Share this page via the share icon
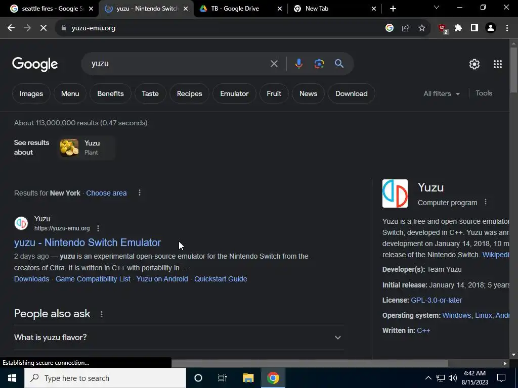Image resolution: width=518 pixels, height=388 pixels. point(406,28)
